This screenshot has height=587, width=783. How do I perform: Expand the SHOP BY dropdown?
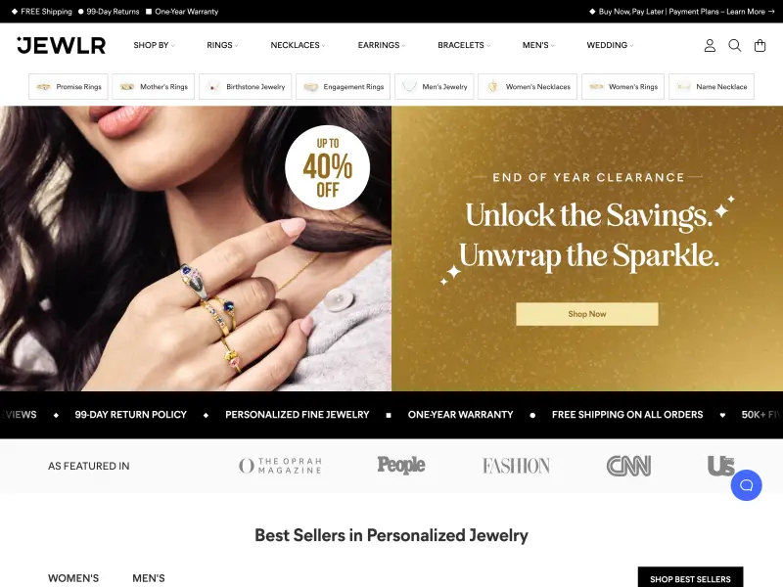pos(154,45)
